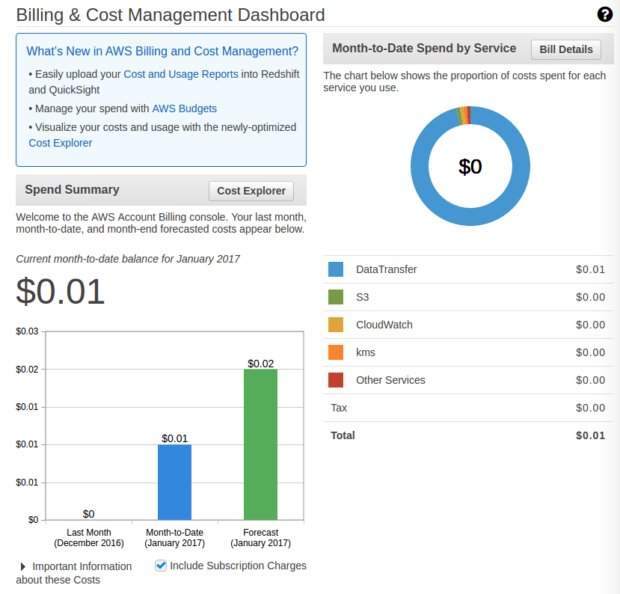Click the CloudWatch yellow color swatch
Screen dimensions: 620x594
336,325
